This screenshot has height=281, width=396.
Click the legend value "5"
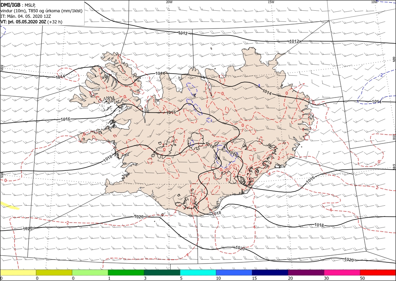pyautogui.click(x=181, y=278)
